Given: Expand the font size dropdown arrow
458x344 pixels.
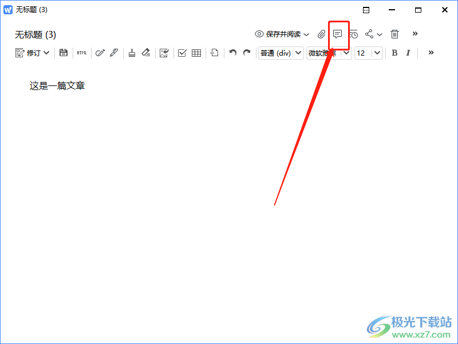Looking at the screenshot, I should (377, 53).
